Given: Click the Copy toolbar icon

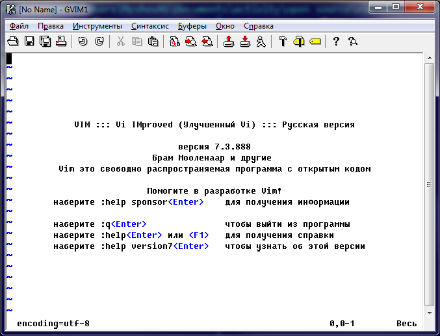Looking at the screenshot, I should coord(137,42).
